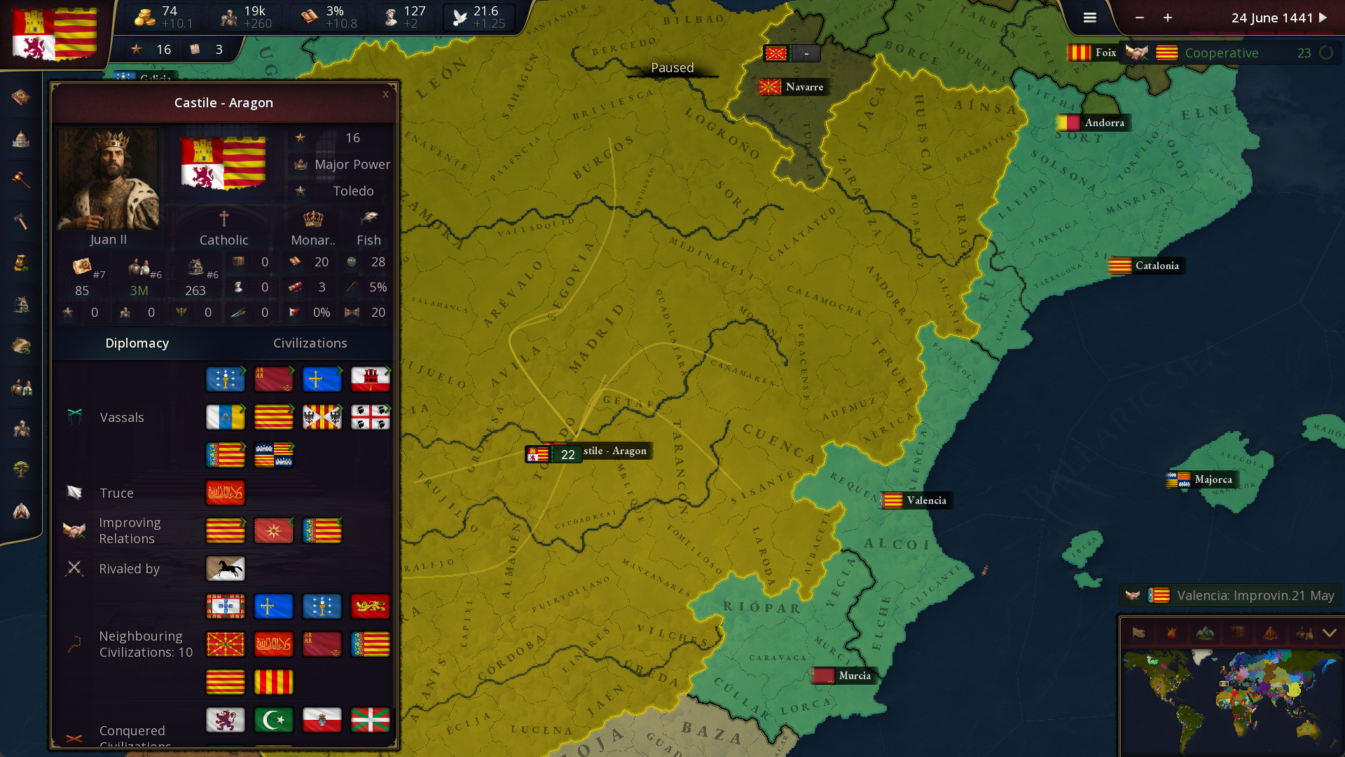Screen dimensions: 1345x757
Task: Click the world minimap
Action: click(1232, 701)
